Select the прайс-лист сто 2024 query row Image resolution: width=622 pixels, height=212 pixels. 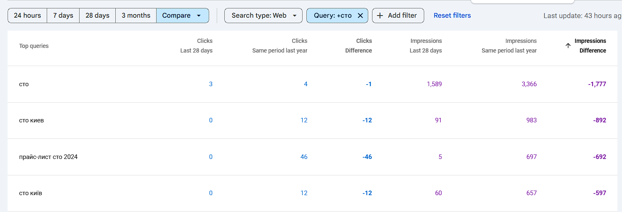[x=48, y=157]
